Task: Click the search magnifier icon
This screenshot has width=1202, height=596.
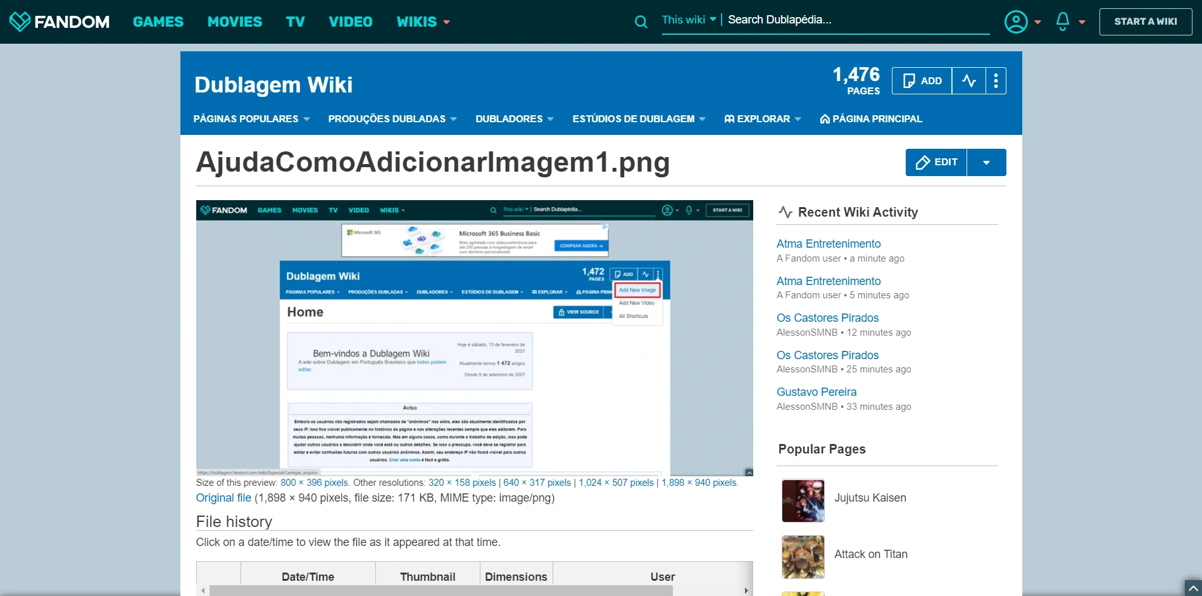Action: (641, 22)
